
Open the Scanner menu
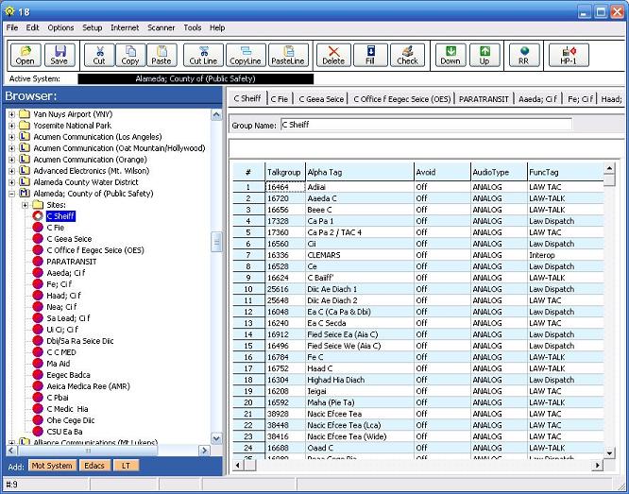pos(161,28)
